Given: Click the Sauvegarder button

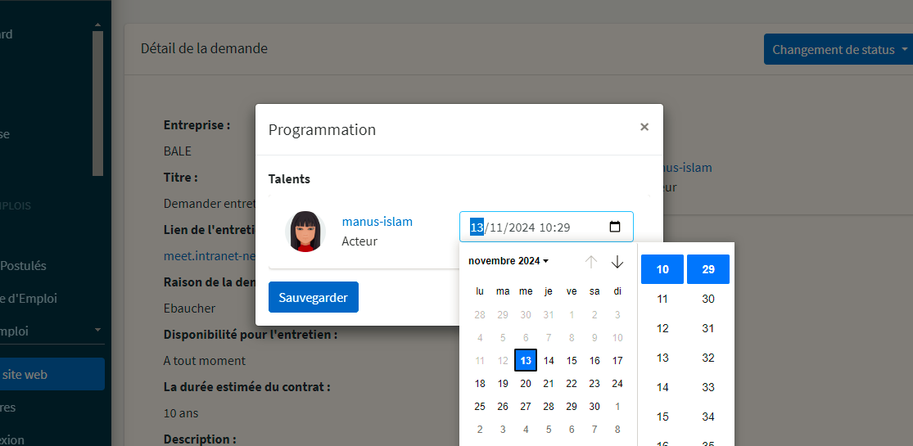Looking at the screenshot, I should (x=314, y=297).
